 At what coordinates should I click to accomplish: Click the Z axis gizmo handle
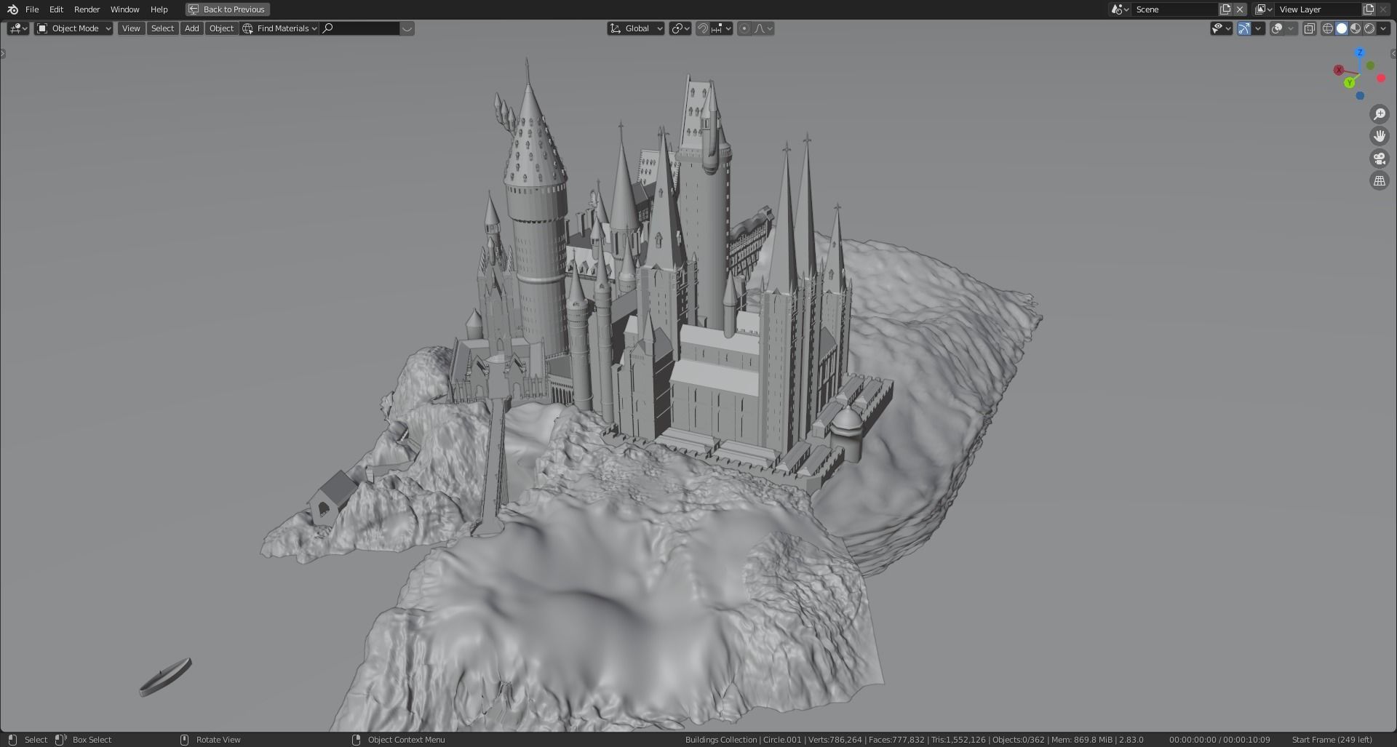1360,53
